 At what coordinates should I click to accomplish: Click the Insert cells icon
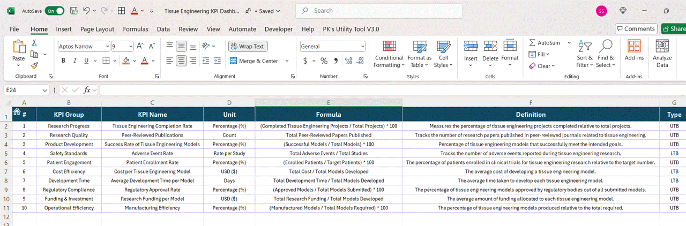tap(471, 47)
